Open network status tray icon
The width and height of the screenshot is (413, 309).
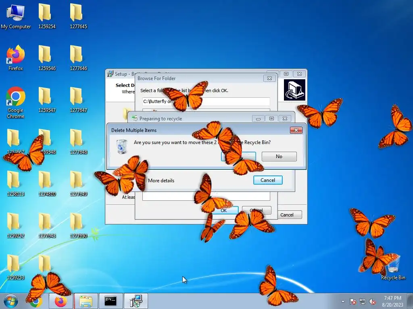[363, 301]
